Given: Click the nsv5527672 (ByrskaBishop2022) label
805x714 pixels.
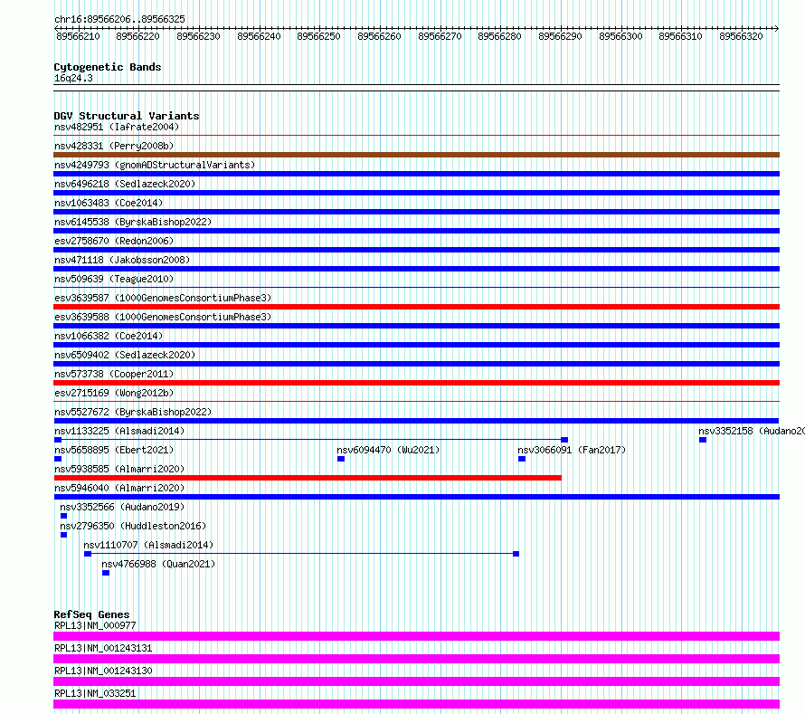Looking at the screenshot, I should 133,412.
